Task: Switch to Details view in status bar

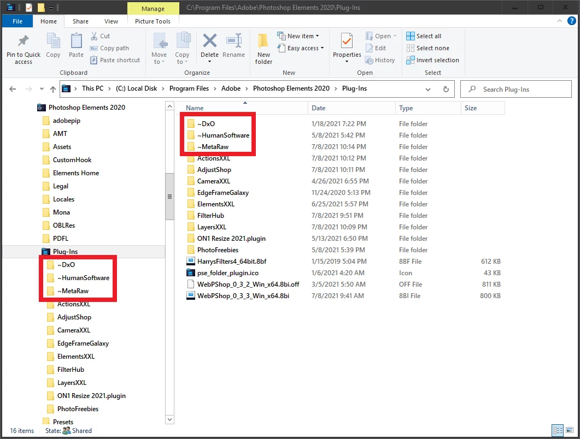Action: [x=558, y=430]
